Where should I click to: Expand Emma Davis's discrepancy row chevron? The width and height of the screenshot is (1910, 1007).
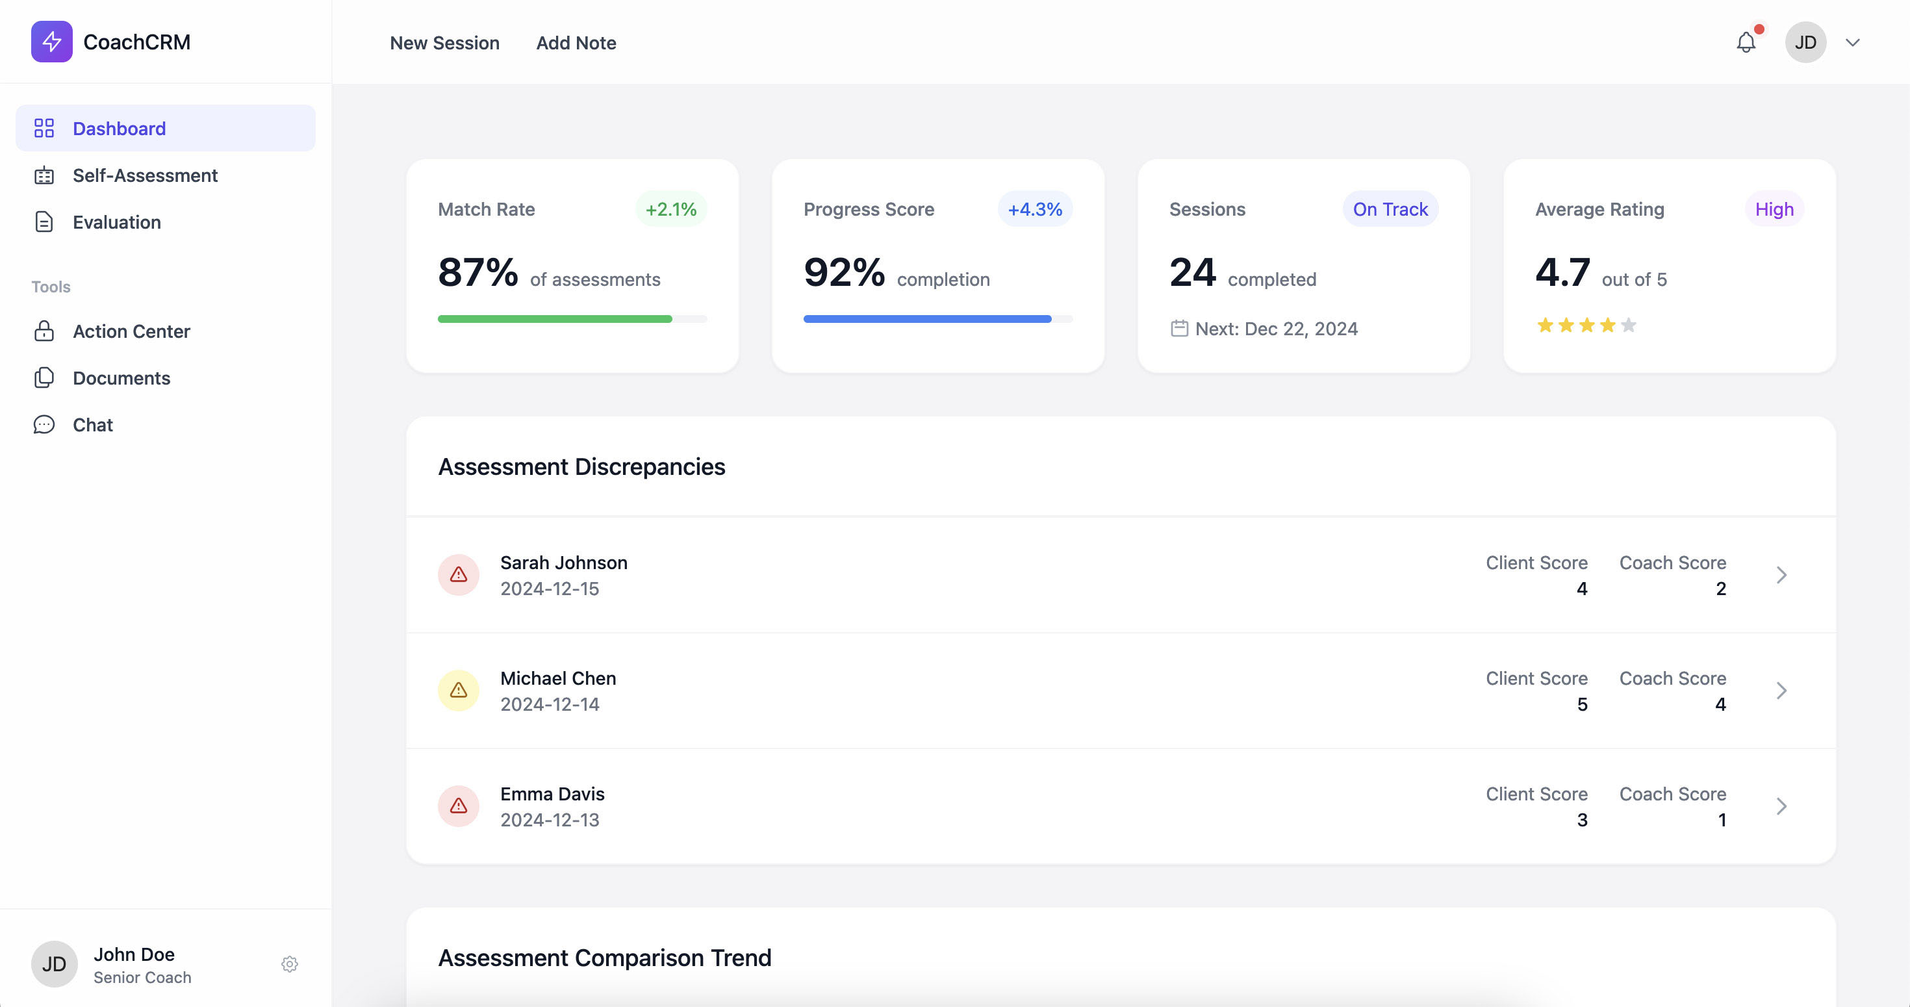pos(1781,806)
